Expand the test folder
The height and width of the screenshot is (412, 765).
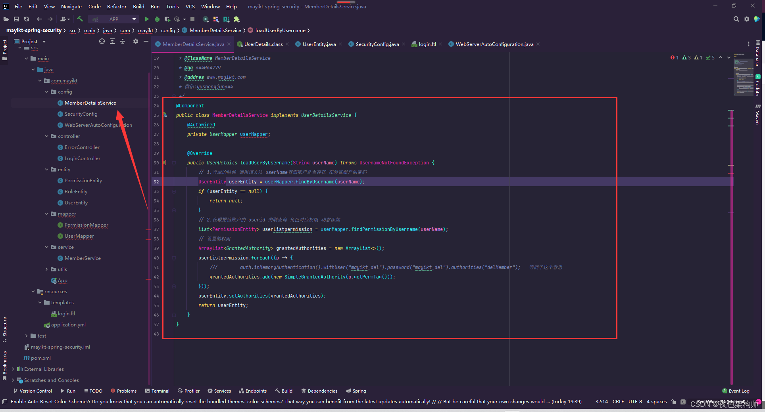click(x=27, y=336)
